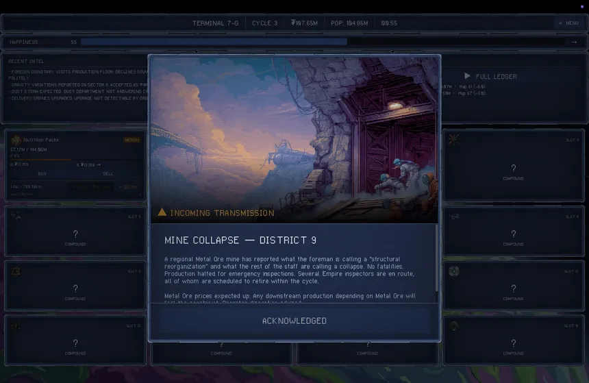Click the Slot 12 label
Viewport: 589px width, 383px height.
pyautogui.click(x=571, y=271)
